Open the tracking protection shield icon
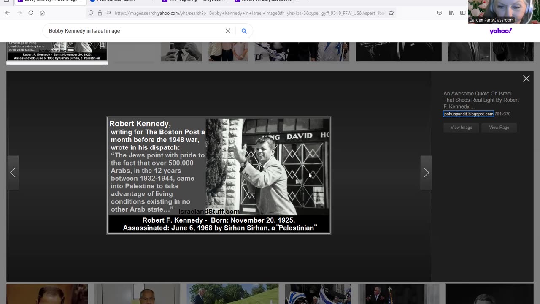Image resolution: width=540 pixels, height=304 pixels. pos(91,13)
